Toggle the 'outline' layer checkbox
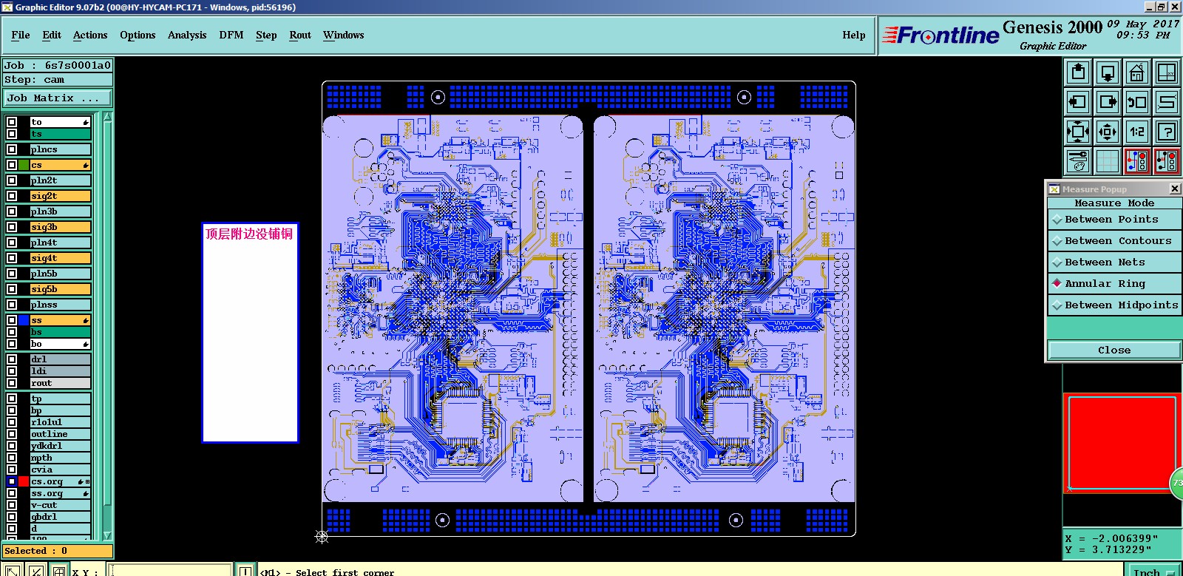The height and width of the screenshot is (576, 1183). [x=11, y=434]
